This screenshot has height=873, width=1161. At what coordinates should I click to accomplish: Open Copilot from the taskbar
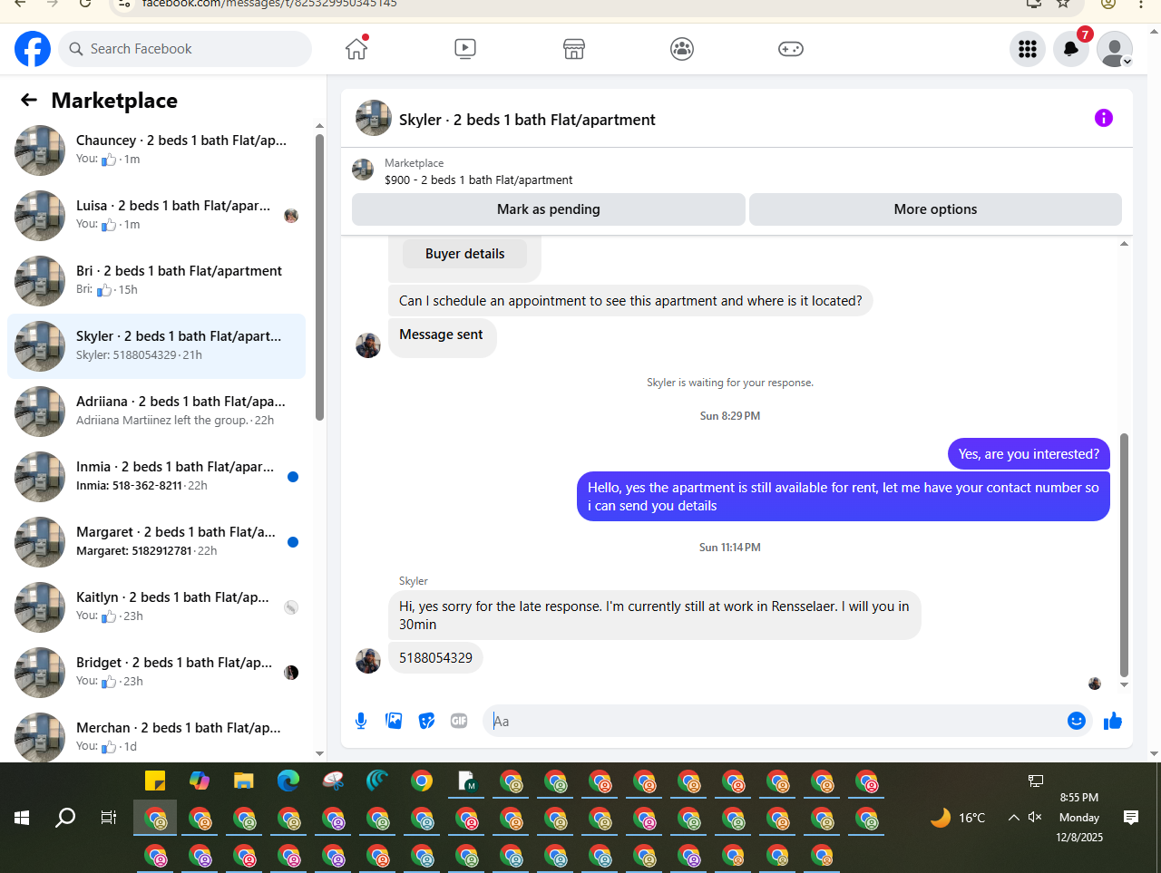pyautogui.click(x=200, y=781)
